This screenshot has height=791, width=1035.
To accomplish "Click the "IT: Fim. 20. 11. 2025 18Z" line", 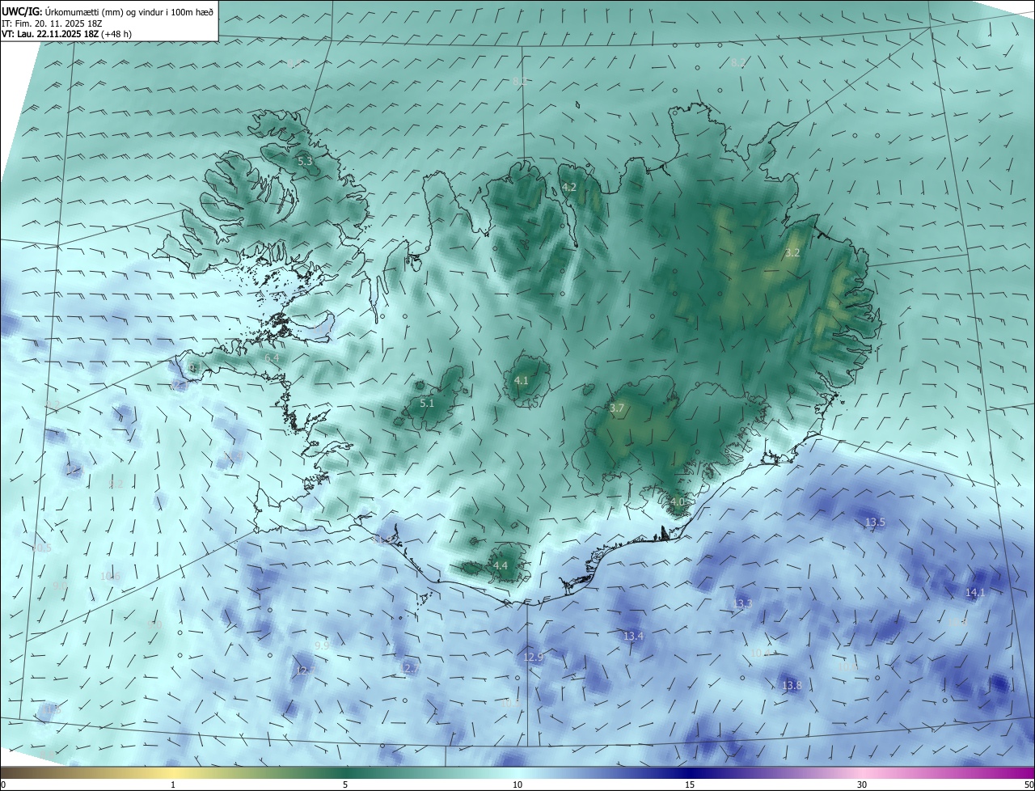I will click(x=52, y=23).
